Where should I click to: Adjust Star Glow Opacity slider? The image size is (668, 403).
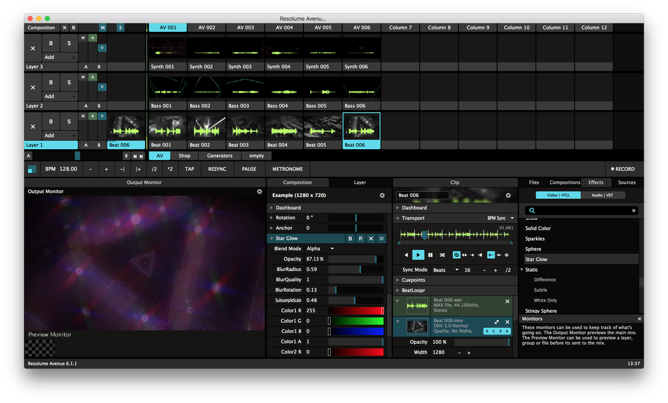tap(356, 259)
